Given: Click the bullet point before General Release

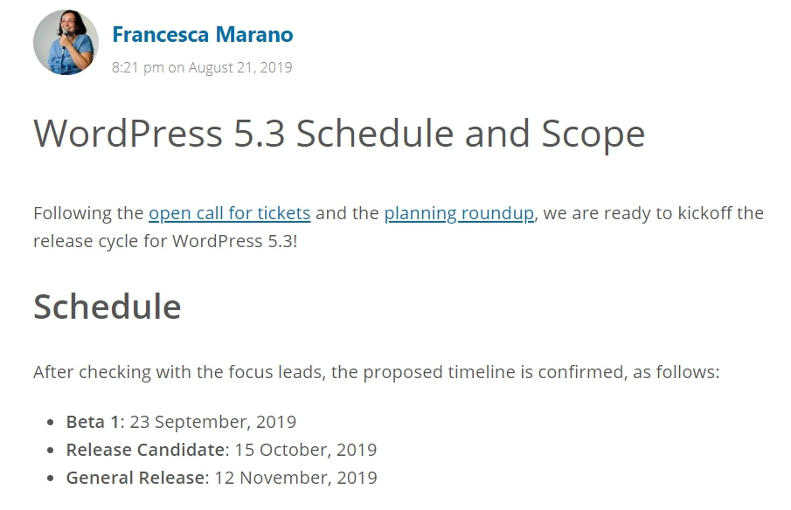Looking at the screenshot, I should (50, 479).
